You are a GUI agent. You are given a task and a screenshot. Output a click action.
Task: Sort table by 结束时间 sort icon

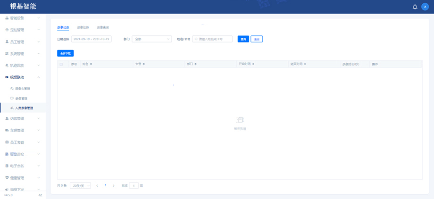point(305,64)
